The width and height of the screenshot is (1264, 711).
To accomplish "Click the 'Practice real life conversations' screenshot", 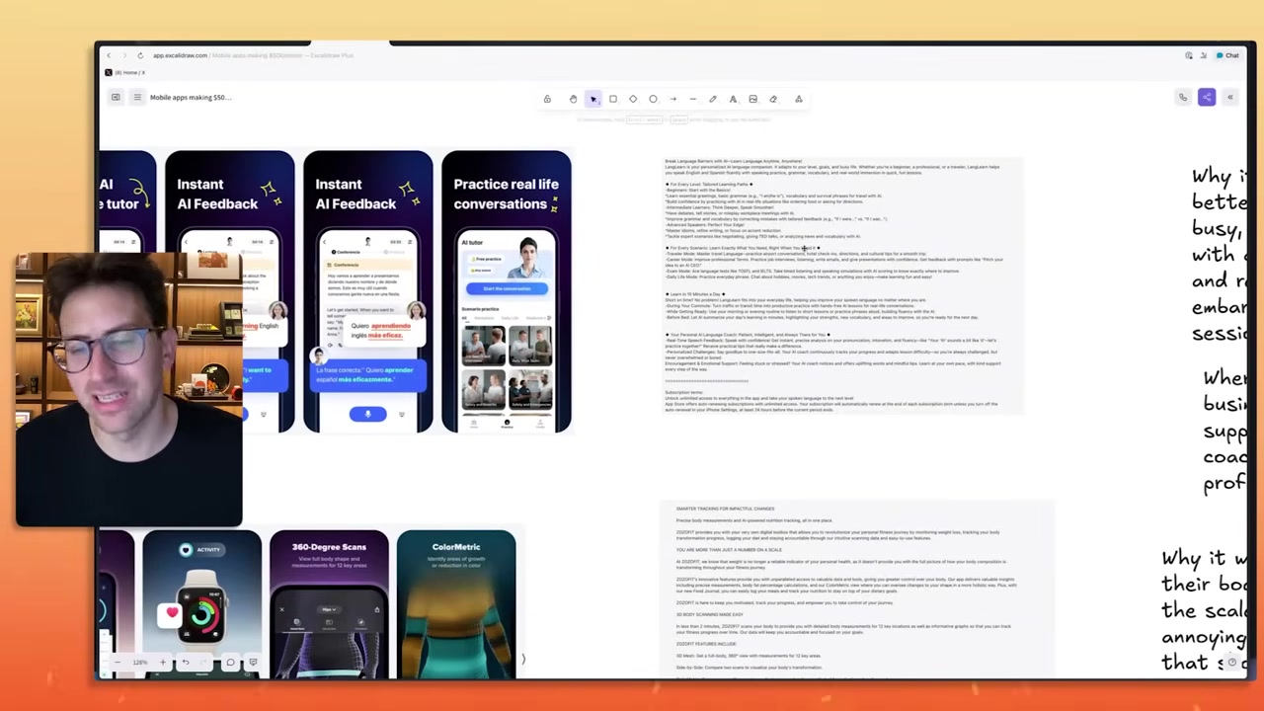I will coord(506,291).
